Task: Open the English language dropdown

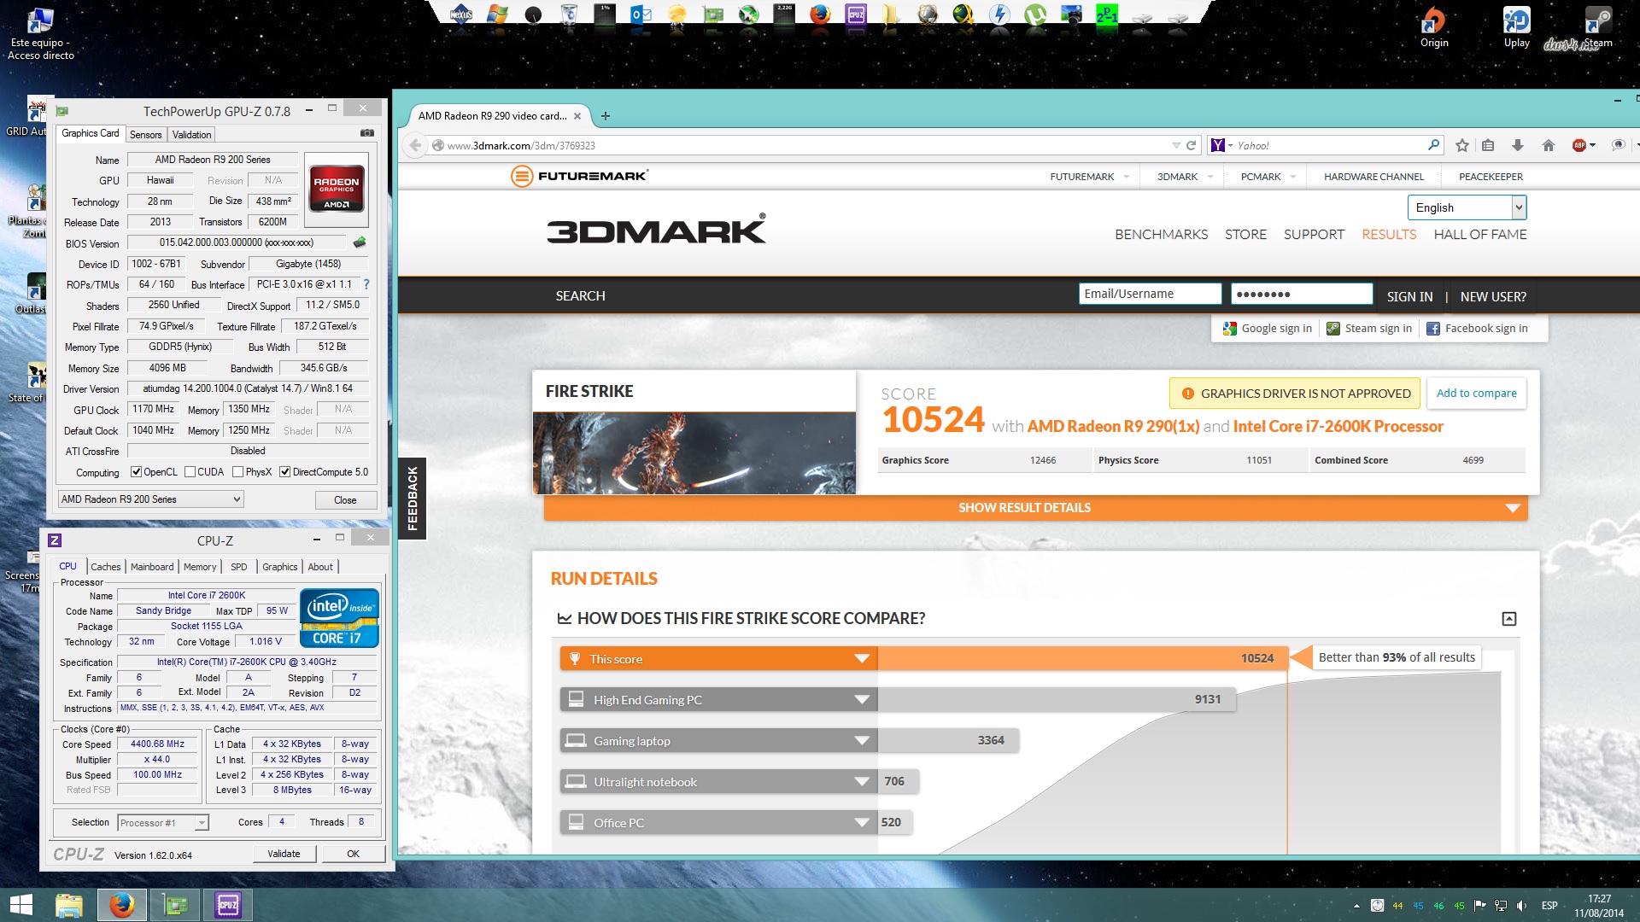Action: click(x=1466, y=207)
